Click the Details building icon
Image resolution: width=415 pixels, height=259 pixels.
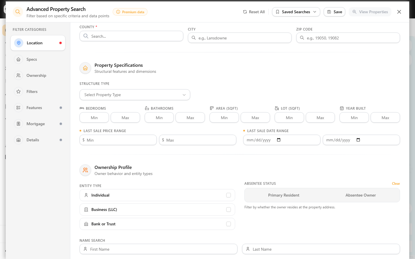(18, 140)
